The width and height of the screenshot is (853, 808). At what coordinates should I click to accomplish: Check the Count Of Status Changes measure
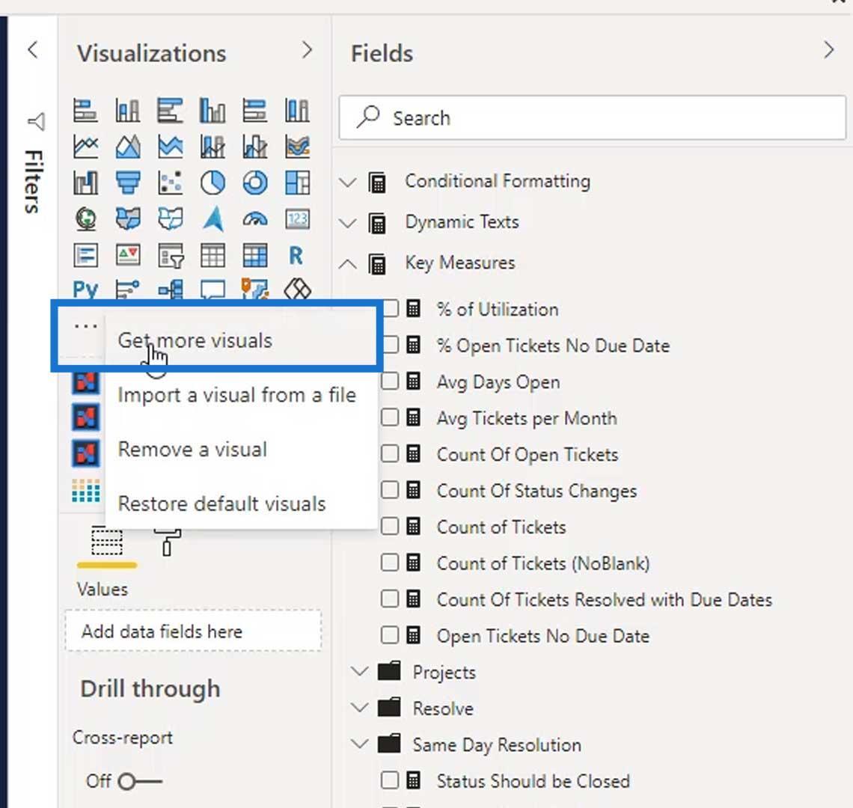click(x=390, y=490)
